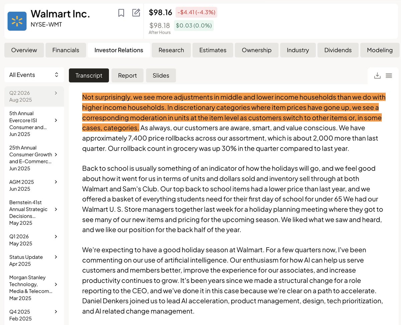Open the Industry tab
Image resolution: width=401 pixels, height=325 pixels.
pos(298,50)
